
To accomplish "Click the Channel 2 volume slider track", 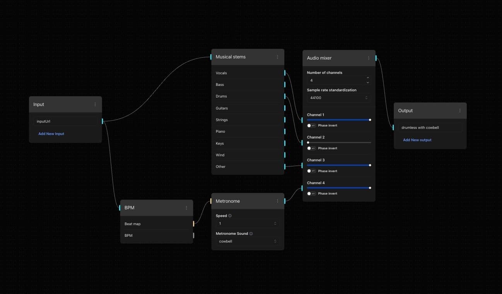I will (339, 142).
